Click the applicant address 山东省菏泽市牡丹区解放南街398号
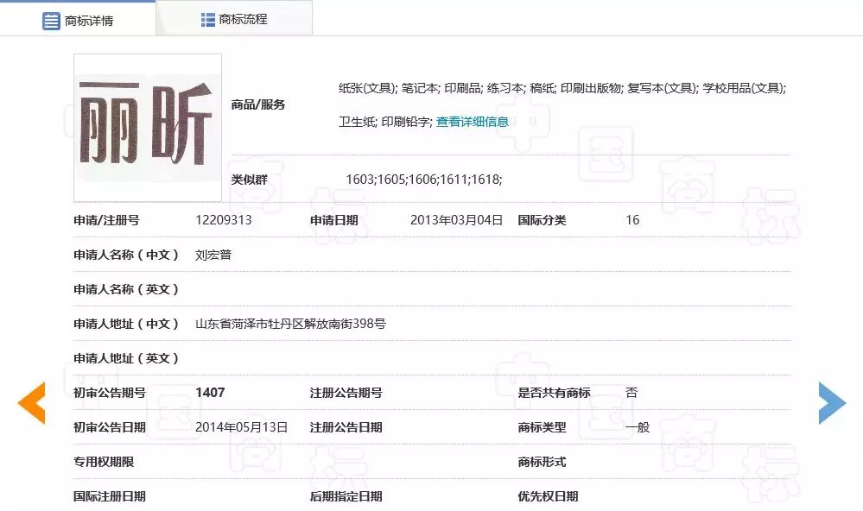This screenshot has height=511, width=863. 290,324
